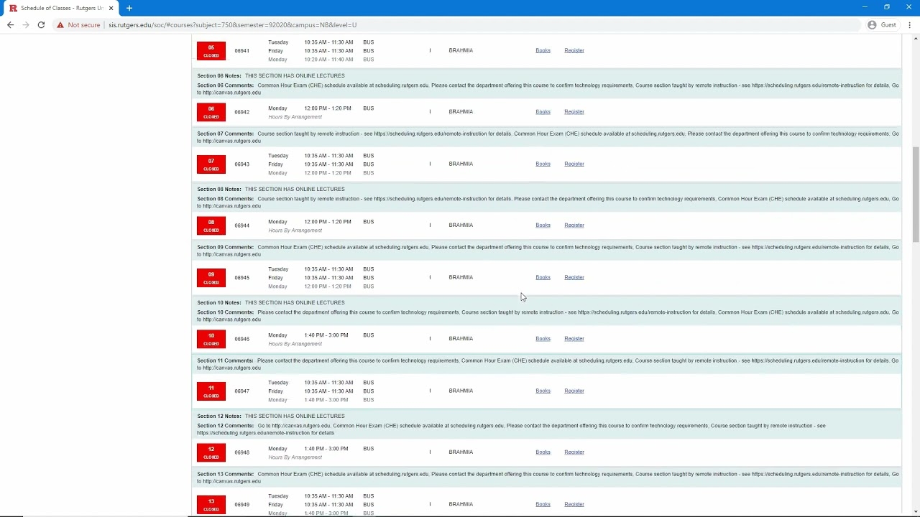Click Register link for index 06948
Image resolution: width=920 pixels, height=517 pixels.
point(574,452)
